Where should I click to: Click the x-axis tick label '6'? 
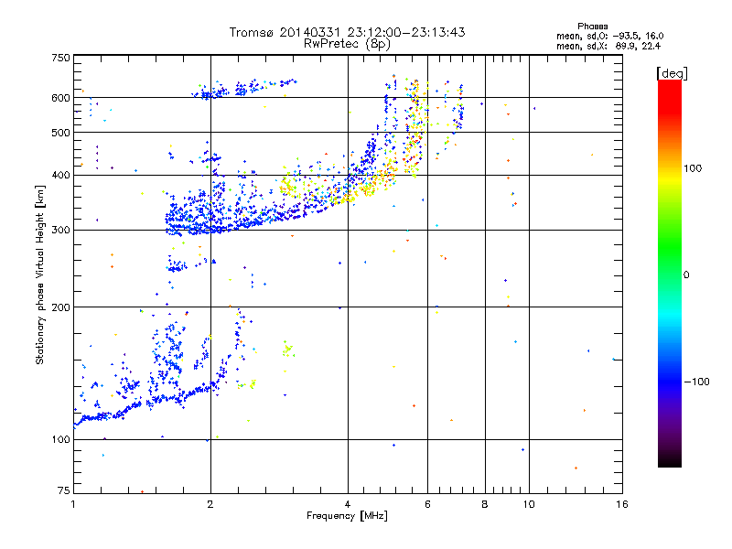pos(427,504)
